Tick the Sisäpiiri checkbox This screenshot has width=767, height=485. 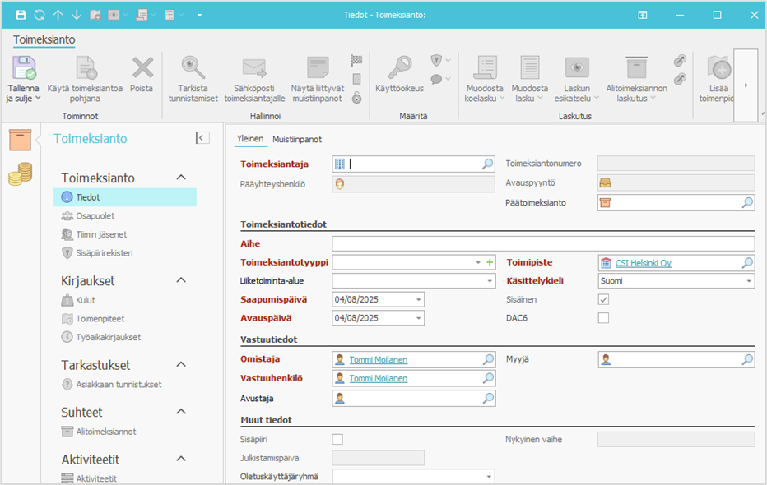click(x=337, y=440)
